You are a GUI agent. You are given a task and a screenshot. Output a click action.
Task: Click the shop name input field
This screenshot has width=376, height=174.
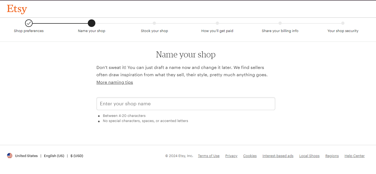[186, 104]
